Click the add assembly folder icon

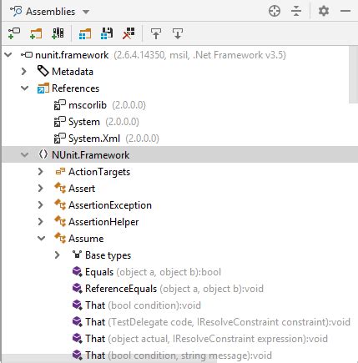click(36, 33)
